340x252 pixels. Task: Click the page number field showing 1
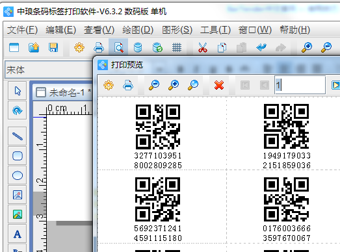coord(300,85)
